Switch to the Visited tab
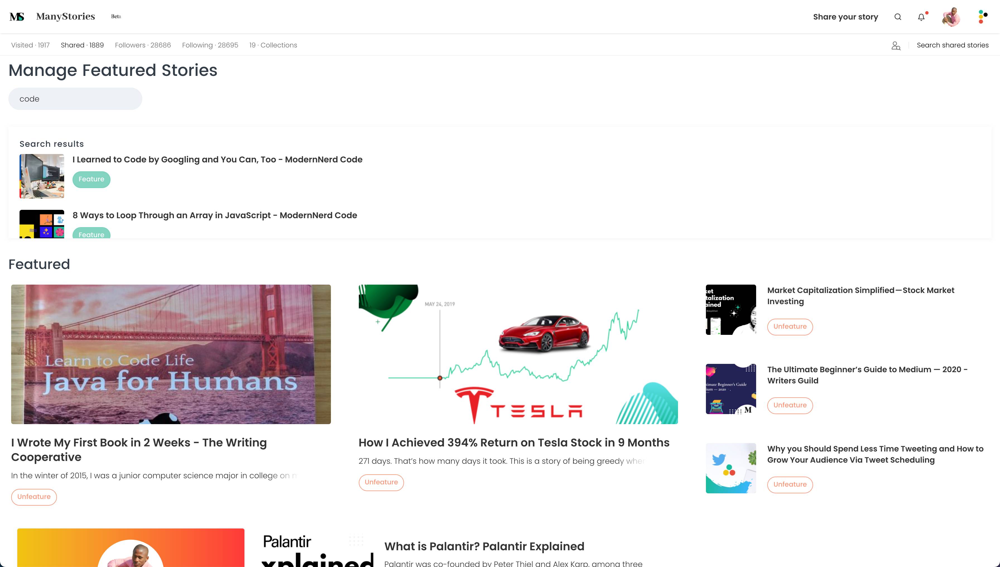This screenshot has width=1000, height=567. 30,45
